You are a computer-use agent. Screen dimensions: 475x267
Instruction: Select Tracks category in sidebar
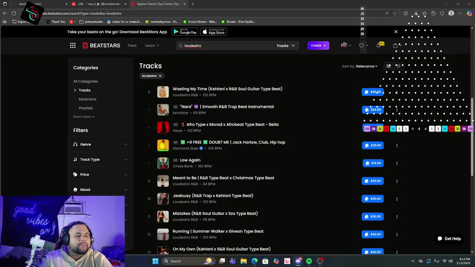pos(84,90)
